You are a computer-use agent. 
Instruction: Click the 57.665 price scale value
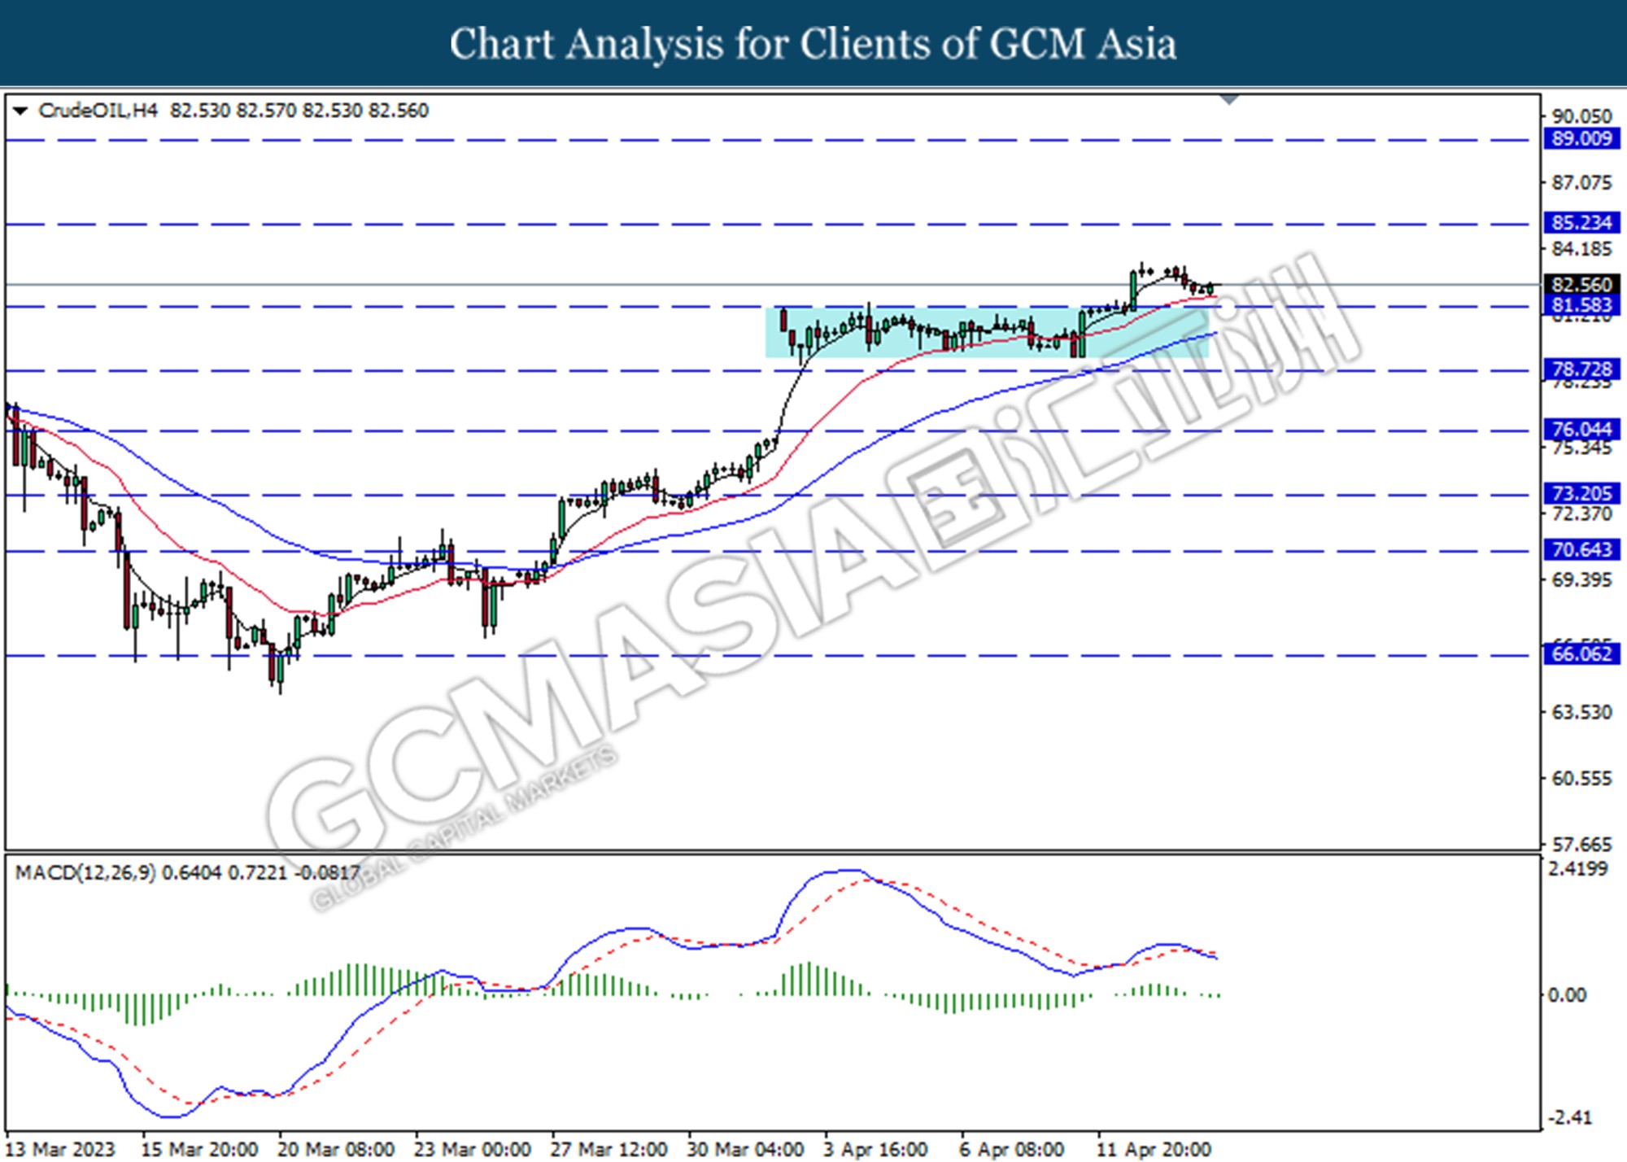tap(1581, 845)
